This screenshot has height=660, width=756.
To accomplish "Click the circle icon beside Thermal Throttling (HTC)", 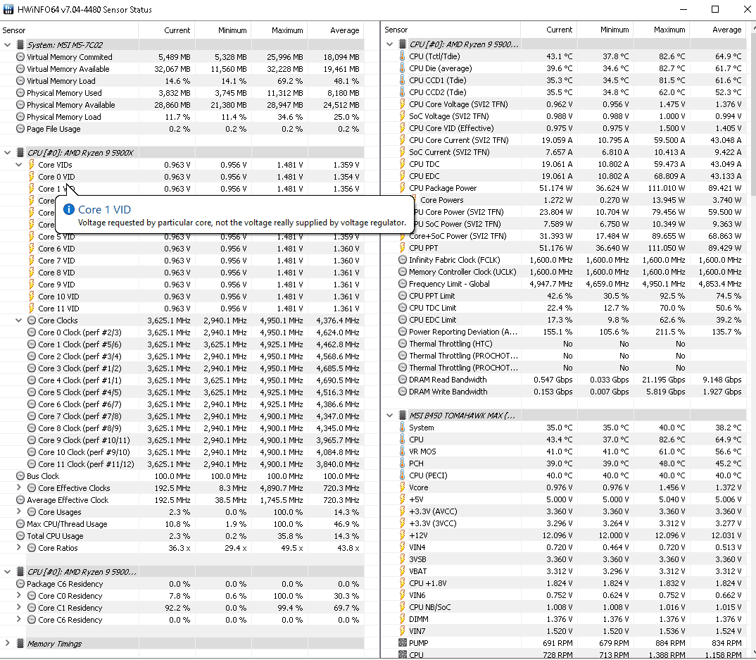I will (x=403, y=344).
